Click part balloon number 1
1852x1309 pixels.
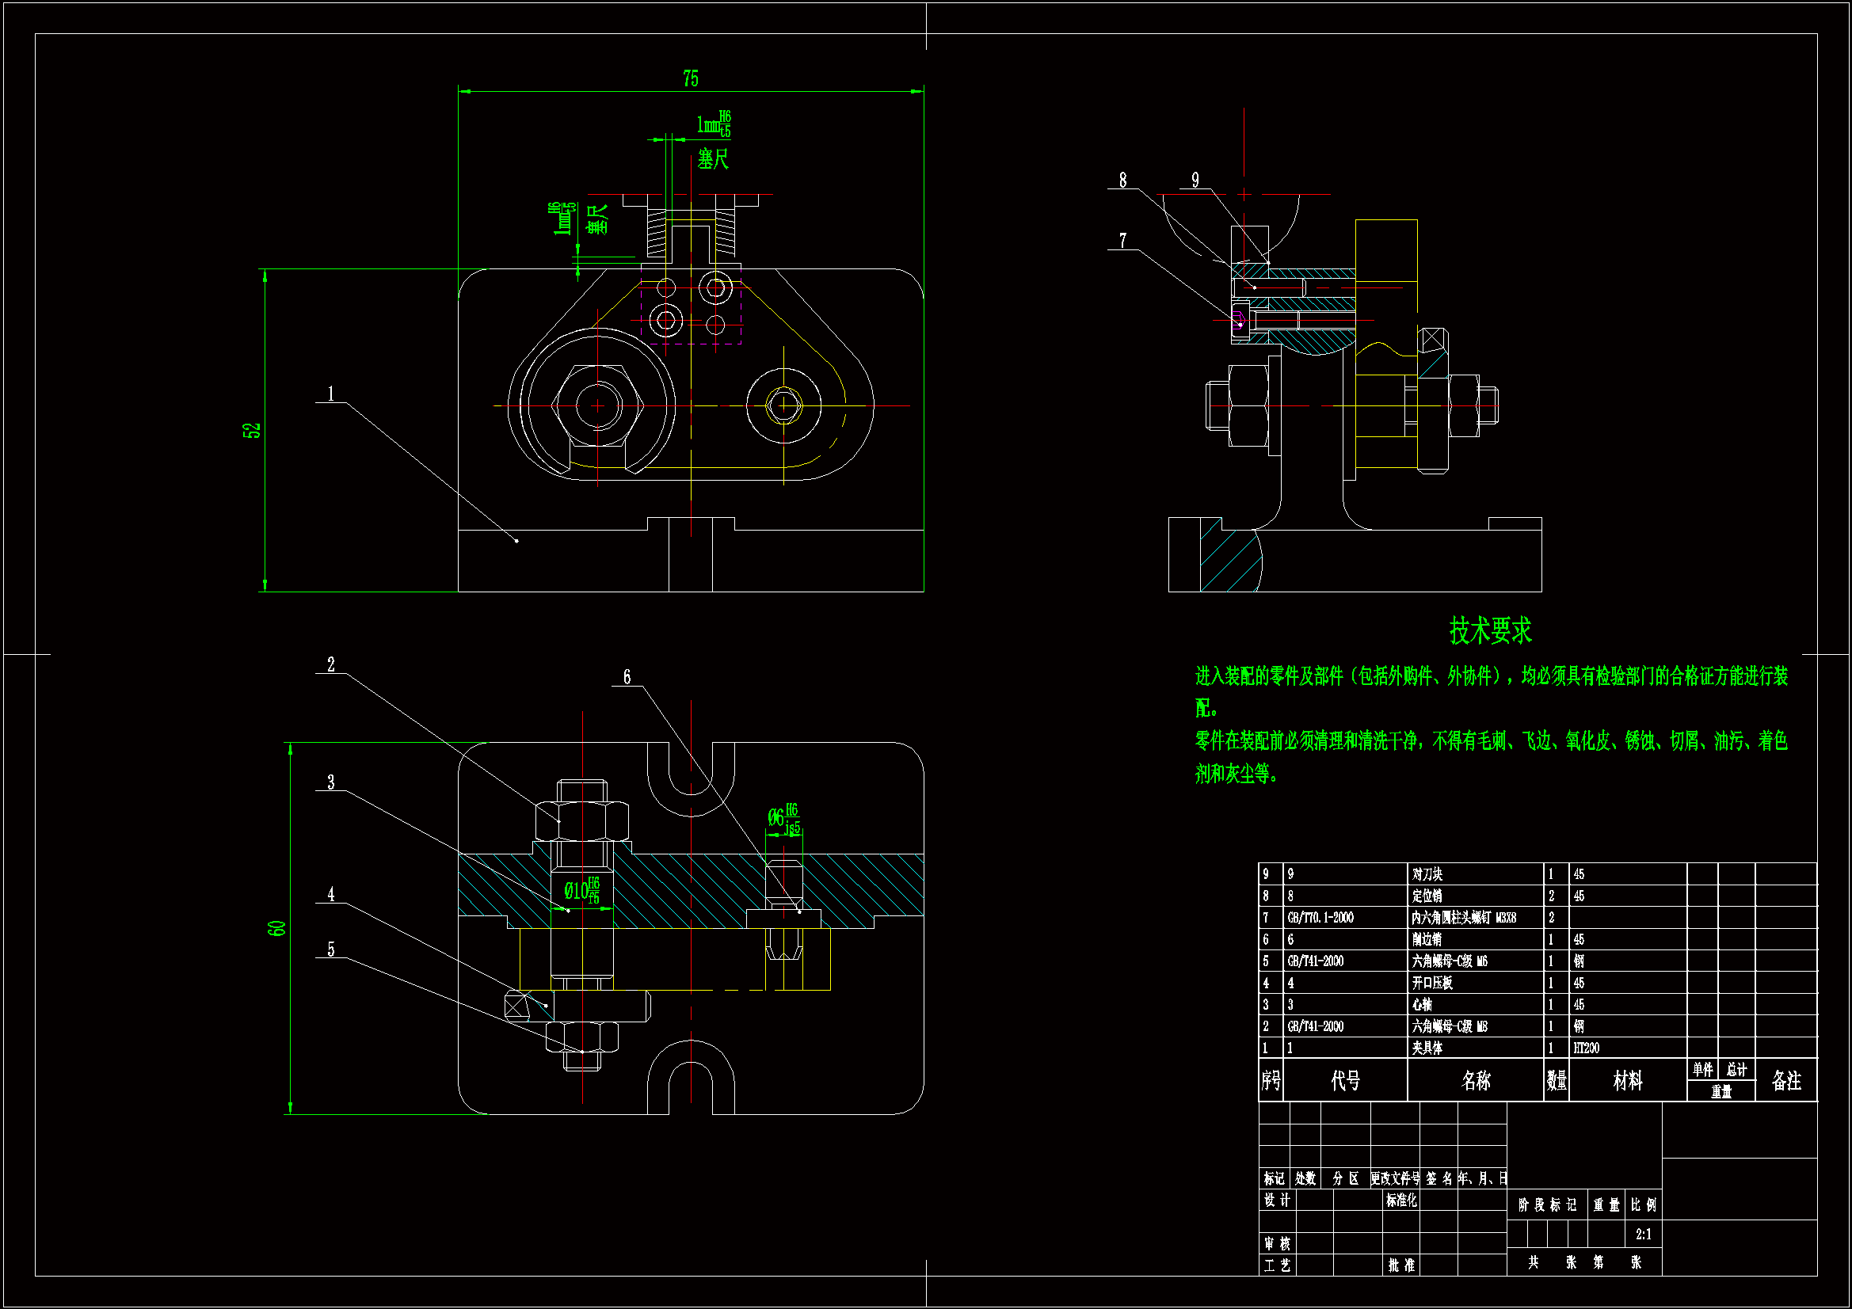[x=331, y=394]
